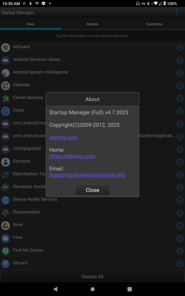Click the Find My Device app icon

[6, 251]
